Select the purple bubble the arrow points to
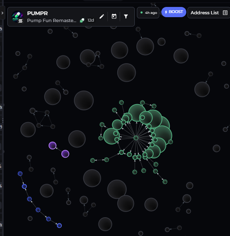This screenshot has width=230, height=236. pos(53,145)
